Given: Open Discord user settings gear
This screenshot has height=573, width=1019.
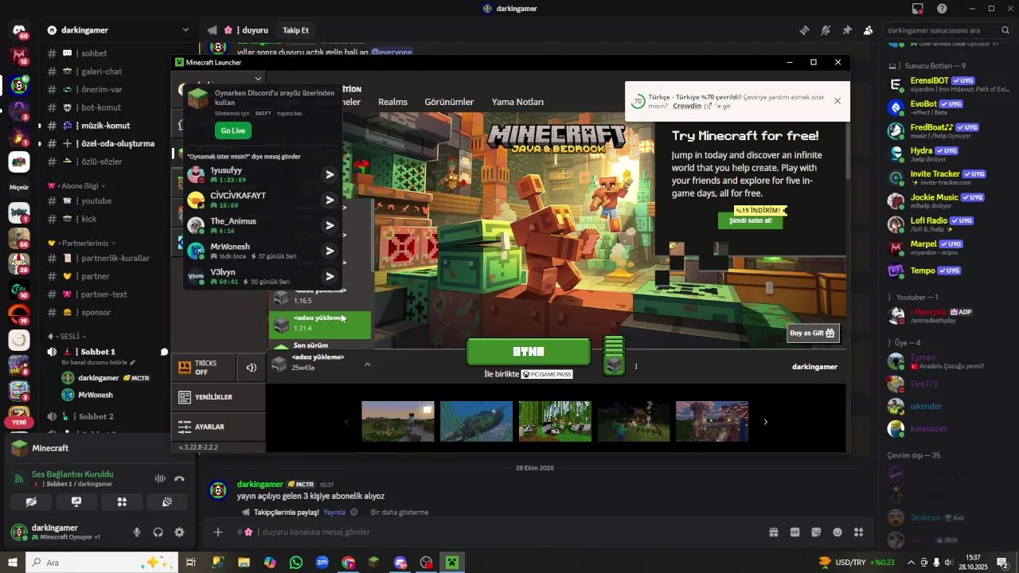Looking at the screenshot, I should (x=179, y=532).
